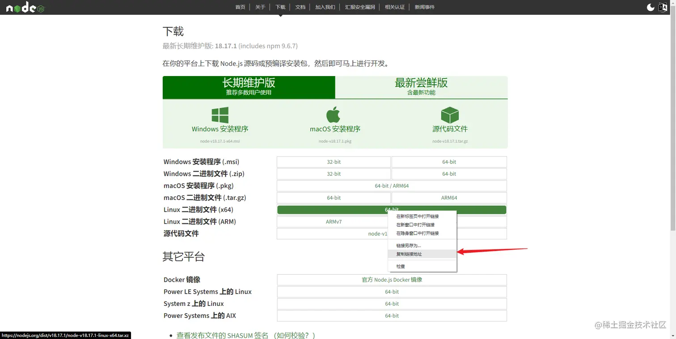Click highlighted Linux x64 64-bit button
Screen dimensions: 676x339
(392, 210)
